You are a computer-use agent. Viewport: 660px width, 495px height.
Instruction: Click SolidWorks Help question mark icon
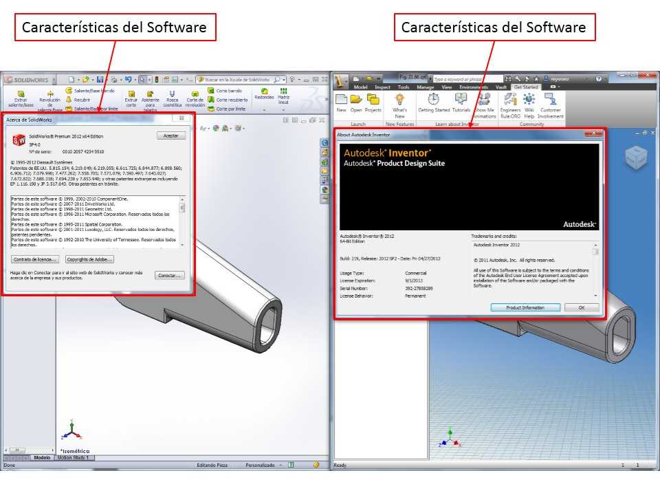292,79
